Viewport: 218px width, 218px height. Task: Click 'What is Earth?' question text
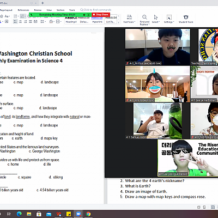click(x=138, y=186)
